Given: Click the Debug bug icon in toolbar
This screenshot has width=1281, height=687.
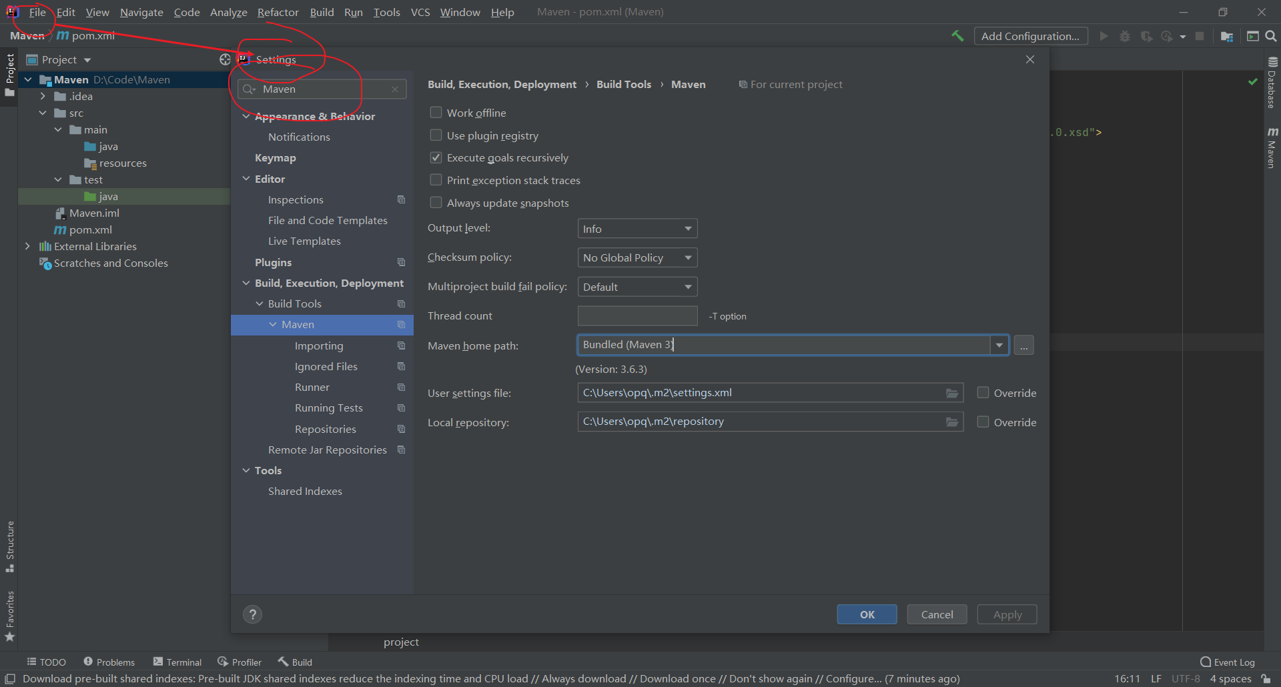Looking at the screenshot, I should point(1125,36).
